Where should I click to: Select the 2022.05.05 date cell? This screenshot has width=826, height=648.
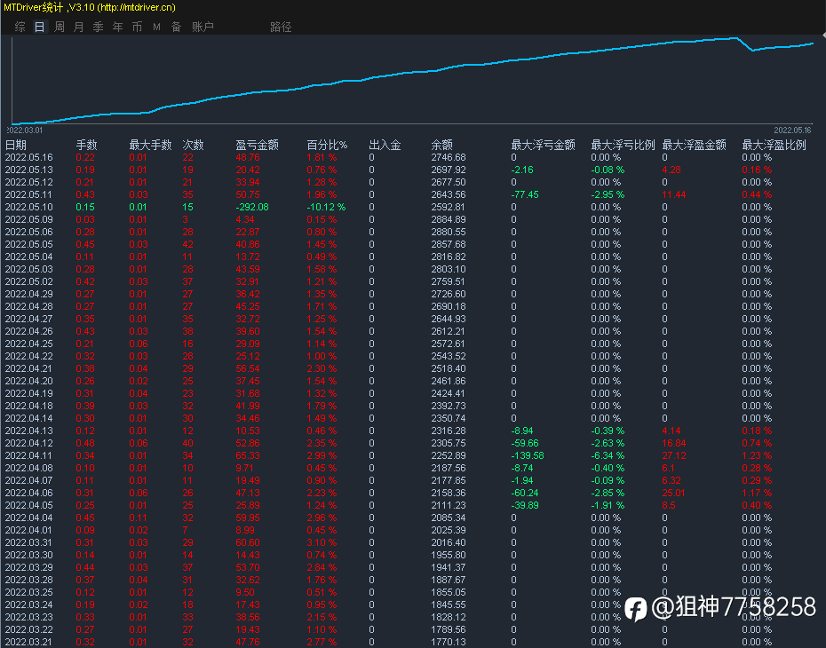click(x=29, y=244)
